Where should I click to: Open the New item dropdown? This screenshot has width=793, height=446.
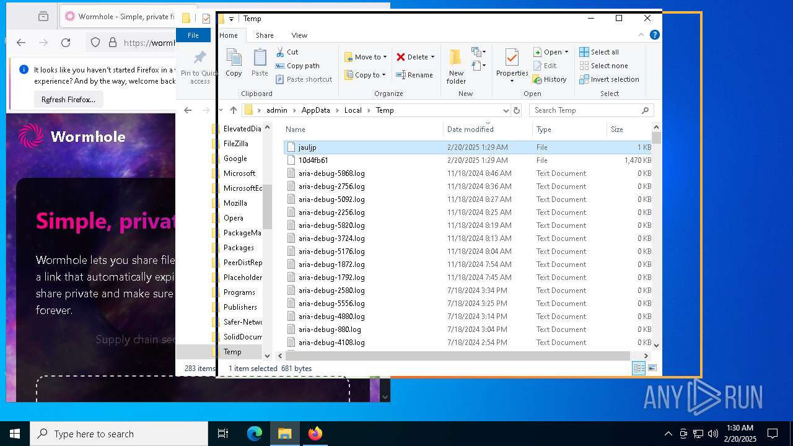coord(478,52)
